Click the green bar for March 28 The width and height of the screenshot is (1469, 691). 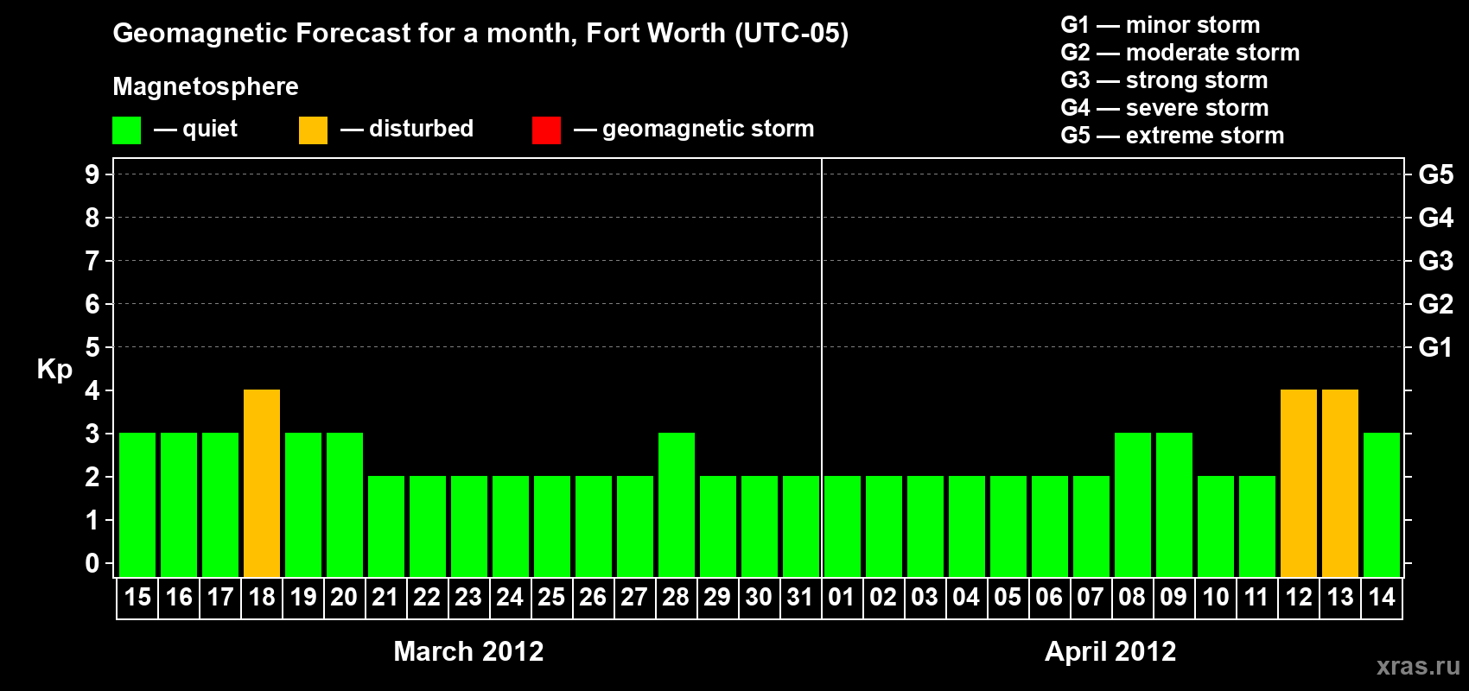677,504
